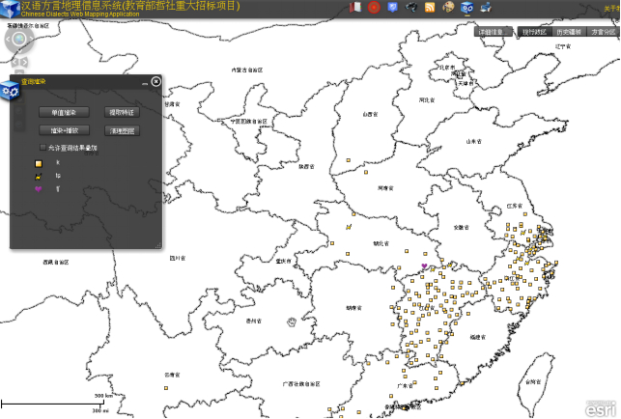Click the gears cube icon on query panel
This screenshot has height=419, width=621.
point(10,91)
